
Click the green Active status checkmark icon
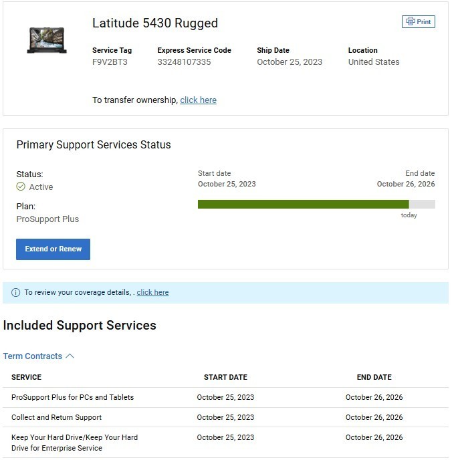point(21,187)
